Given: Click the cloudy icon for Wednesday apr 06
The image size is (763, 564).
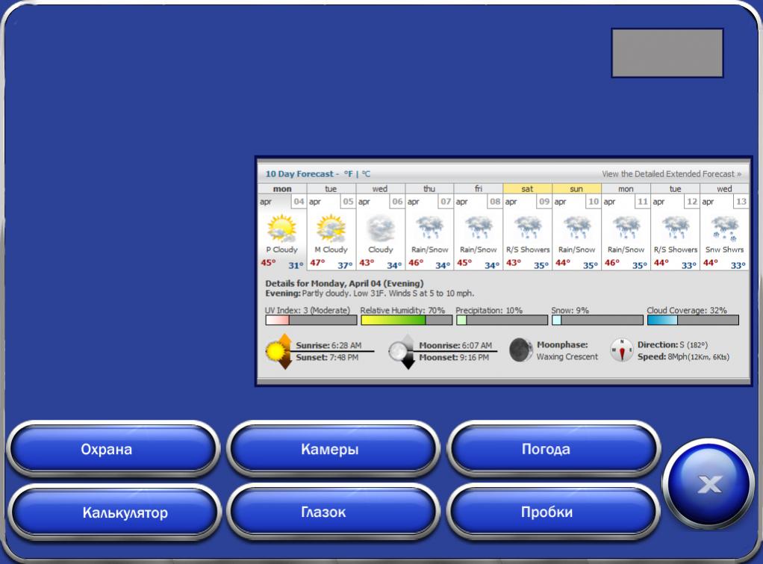Looking at the screenshot, I should tap(380, 228).
